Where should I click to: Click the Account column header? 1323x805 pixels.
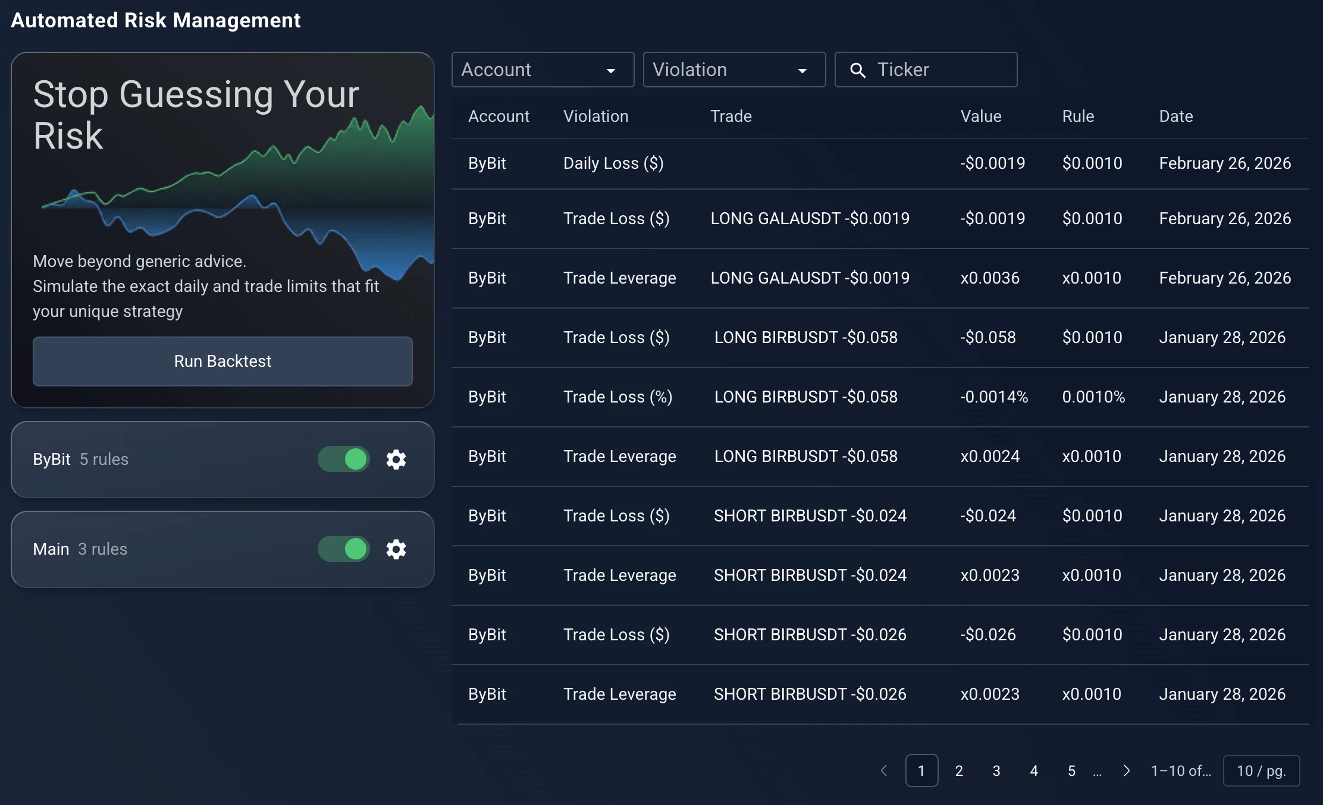[499, 117]
